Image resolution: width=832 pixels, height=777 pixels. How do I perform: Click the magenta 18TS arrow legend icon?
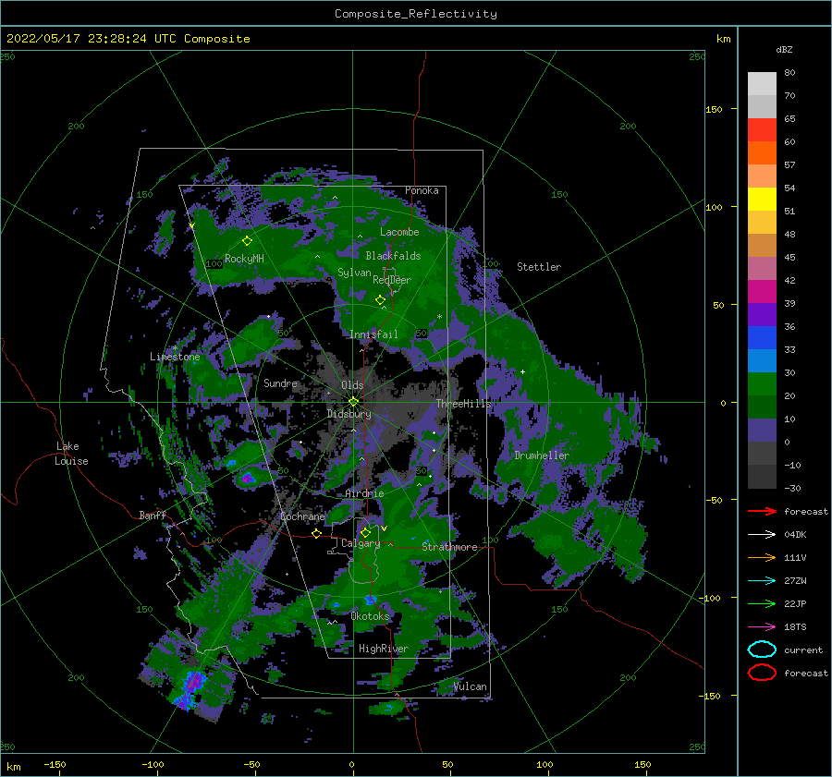(x=762, y=627)
